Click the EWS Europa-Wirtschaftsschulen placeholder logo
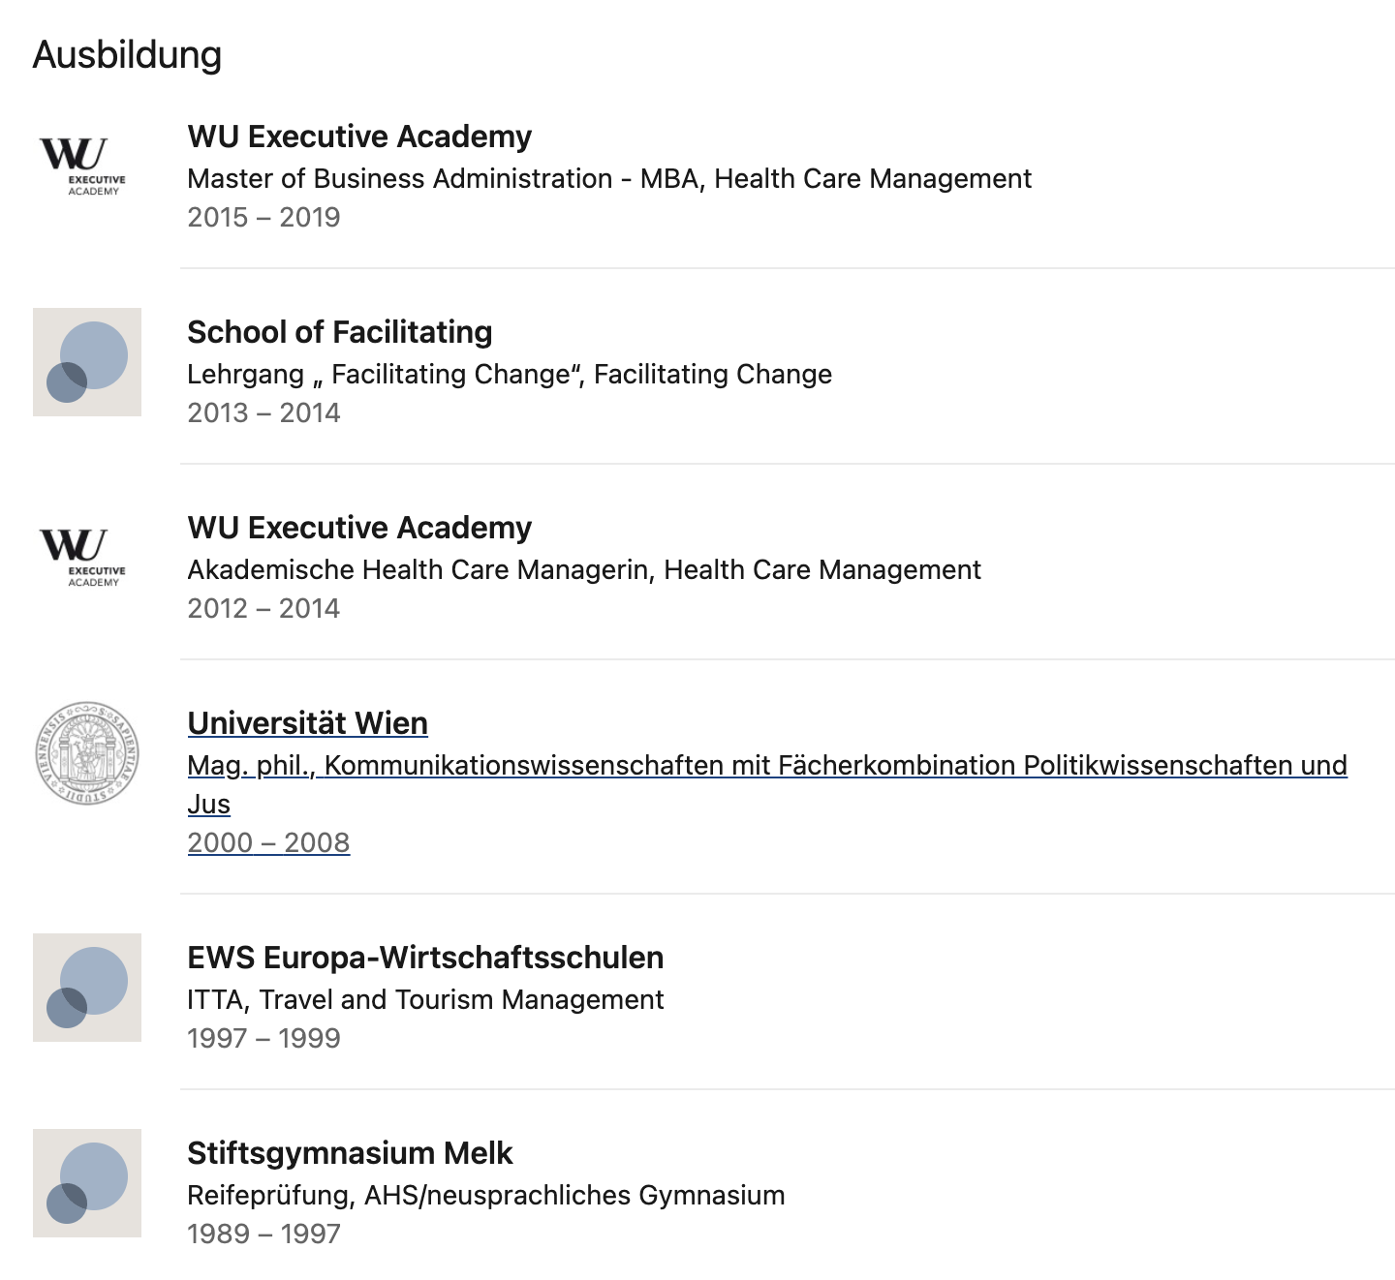Image resolution: width=1395 pixels, height=1280 pixels. pos(87,988)
